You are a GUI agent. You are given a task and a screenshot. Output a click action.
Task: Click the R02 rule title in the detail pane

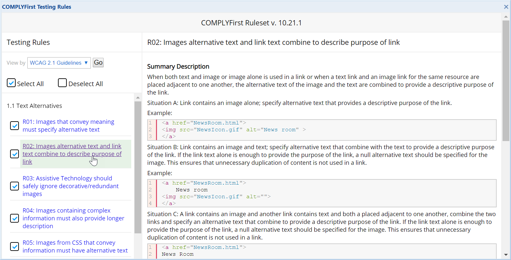274,42
